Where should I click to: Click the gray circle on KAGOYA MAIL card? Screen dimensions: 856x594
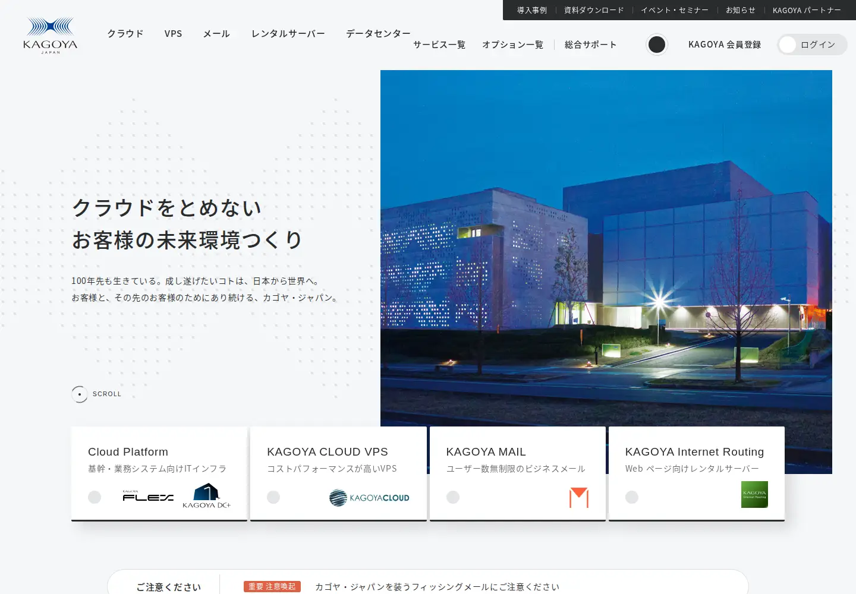[x=453, y=497]
